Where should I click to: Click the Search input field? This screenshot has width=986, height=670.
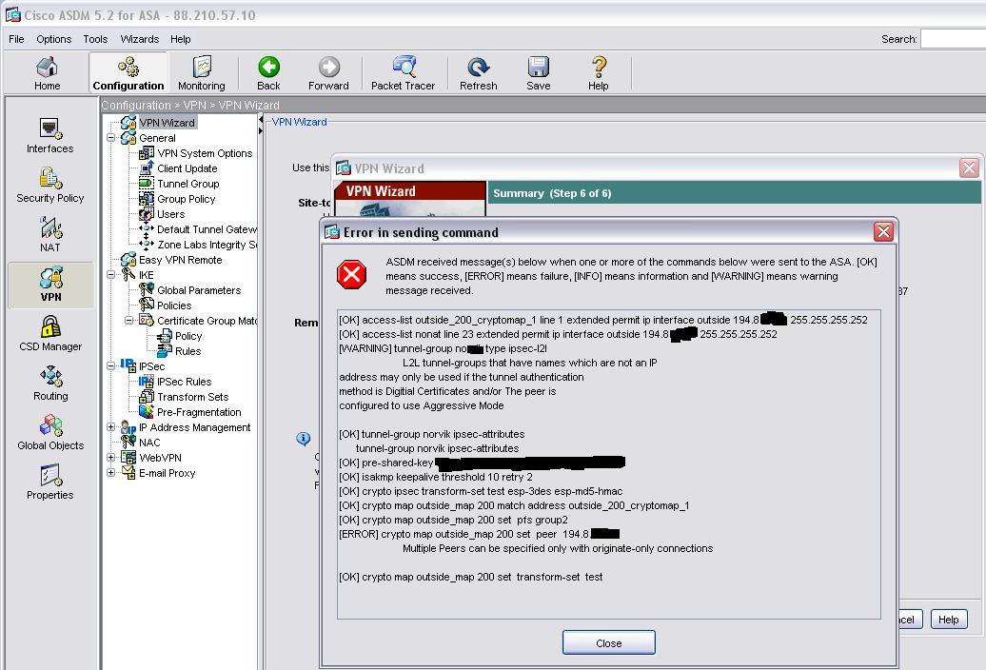pos(953,39)
